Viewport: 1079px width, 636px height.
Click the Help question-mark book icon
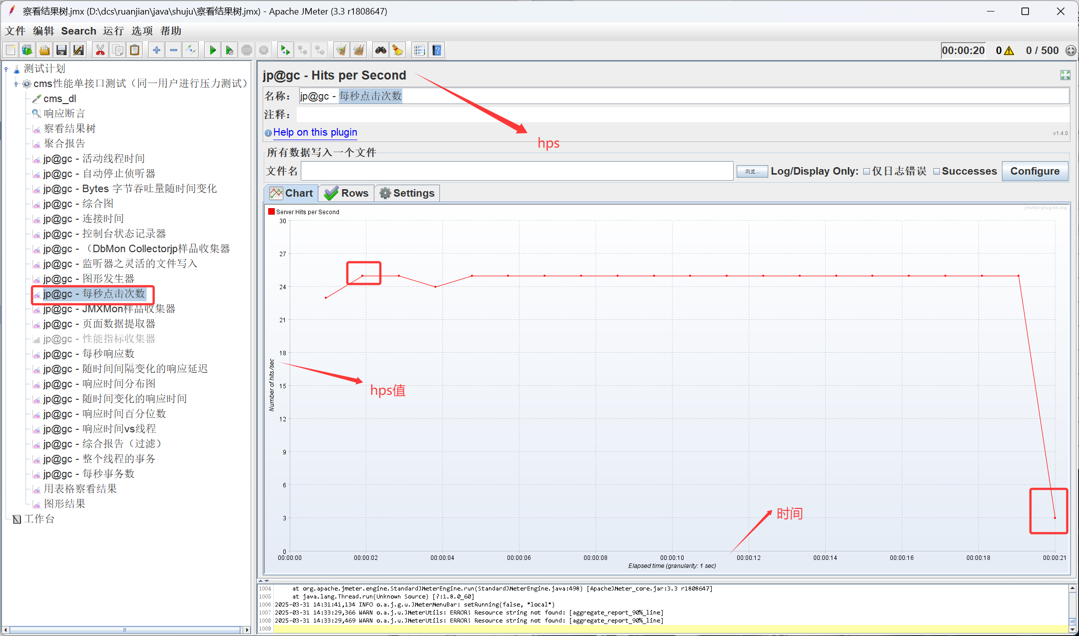tap(437, 50)
